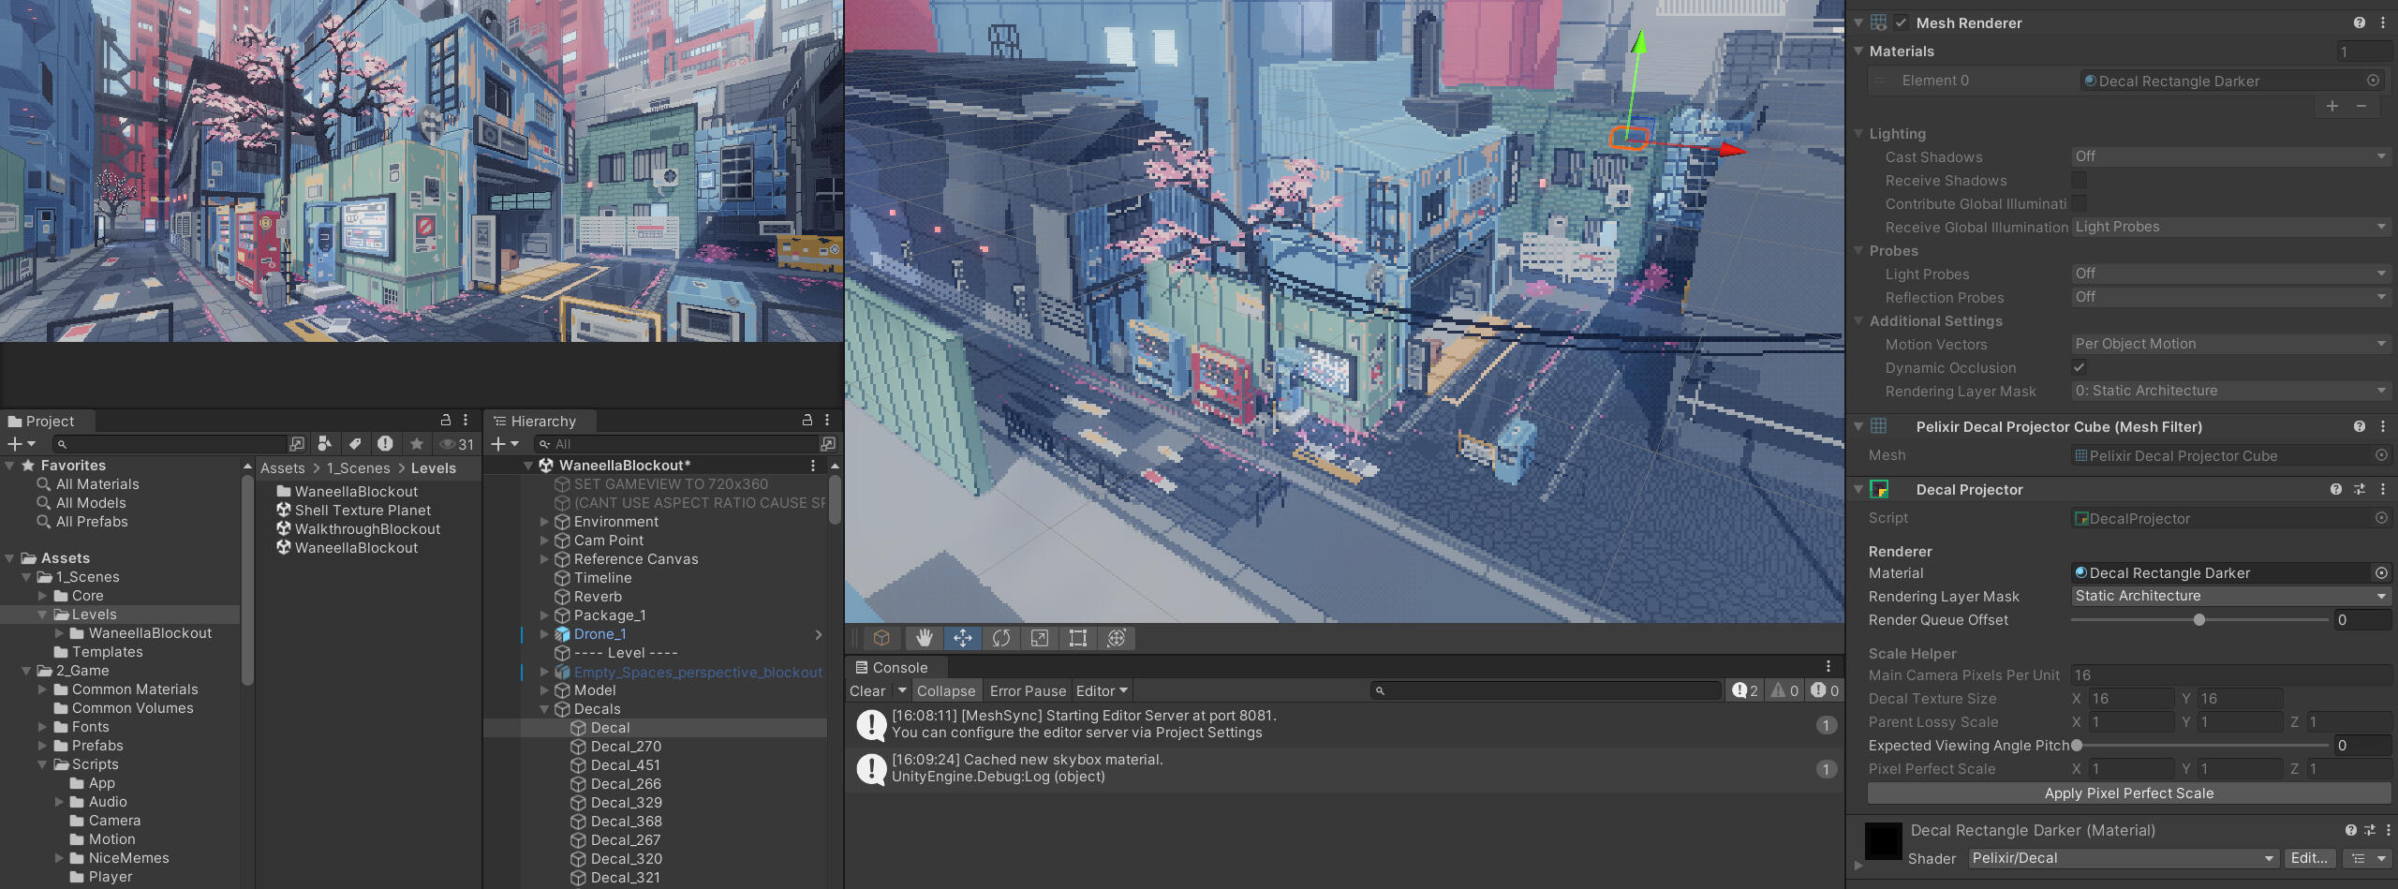
Task: Expand the Package_1 hierarchy item
Action: coord(546,615)
